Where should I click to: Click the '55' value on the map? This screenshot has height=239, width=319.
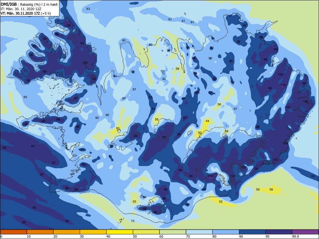(134, 202)
